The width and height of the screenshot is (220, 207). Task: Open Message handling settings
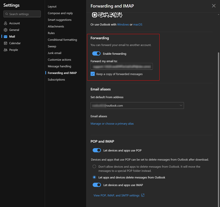click(x=59, y=67)
